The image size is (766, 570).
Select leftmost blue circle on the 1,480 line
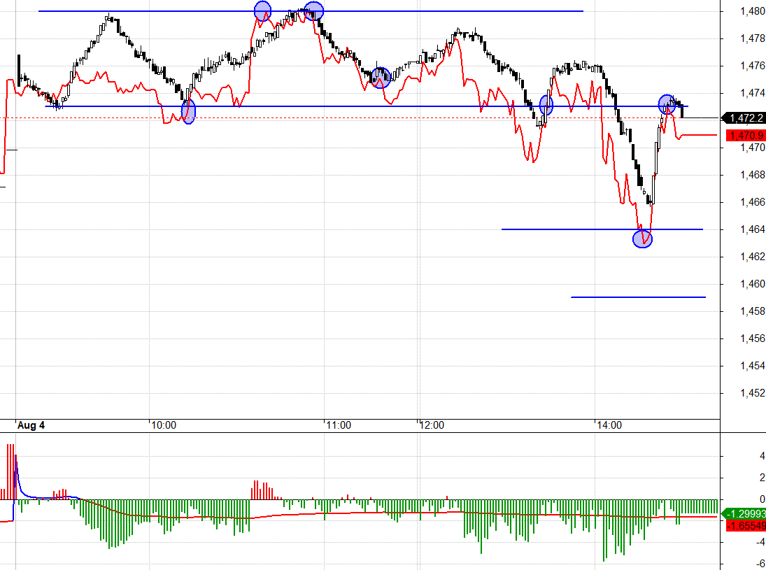[262, 10]
